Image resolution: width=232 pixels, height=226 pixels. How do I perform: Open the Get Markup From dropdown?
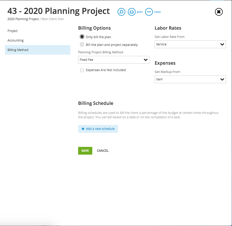pyautogui.click(x=190, y=79)
